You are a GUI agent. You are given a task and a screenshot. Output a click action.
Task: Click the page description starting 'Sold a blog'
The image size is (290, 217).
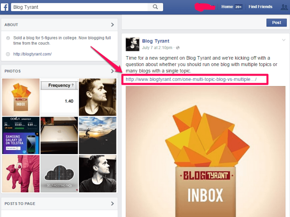point(62,41)
